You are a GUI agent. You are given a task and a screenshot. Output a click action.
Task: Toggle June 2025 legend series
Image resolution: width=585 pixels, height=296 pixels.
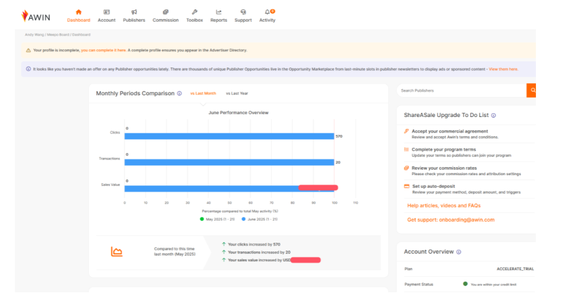(259, 219)
